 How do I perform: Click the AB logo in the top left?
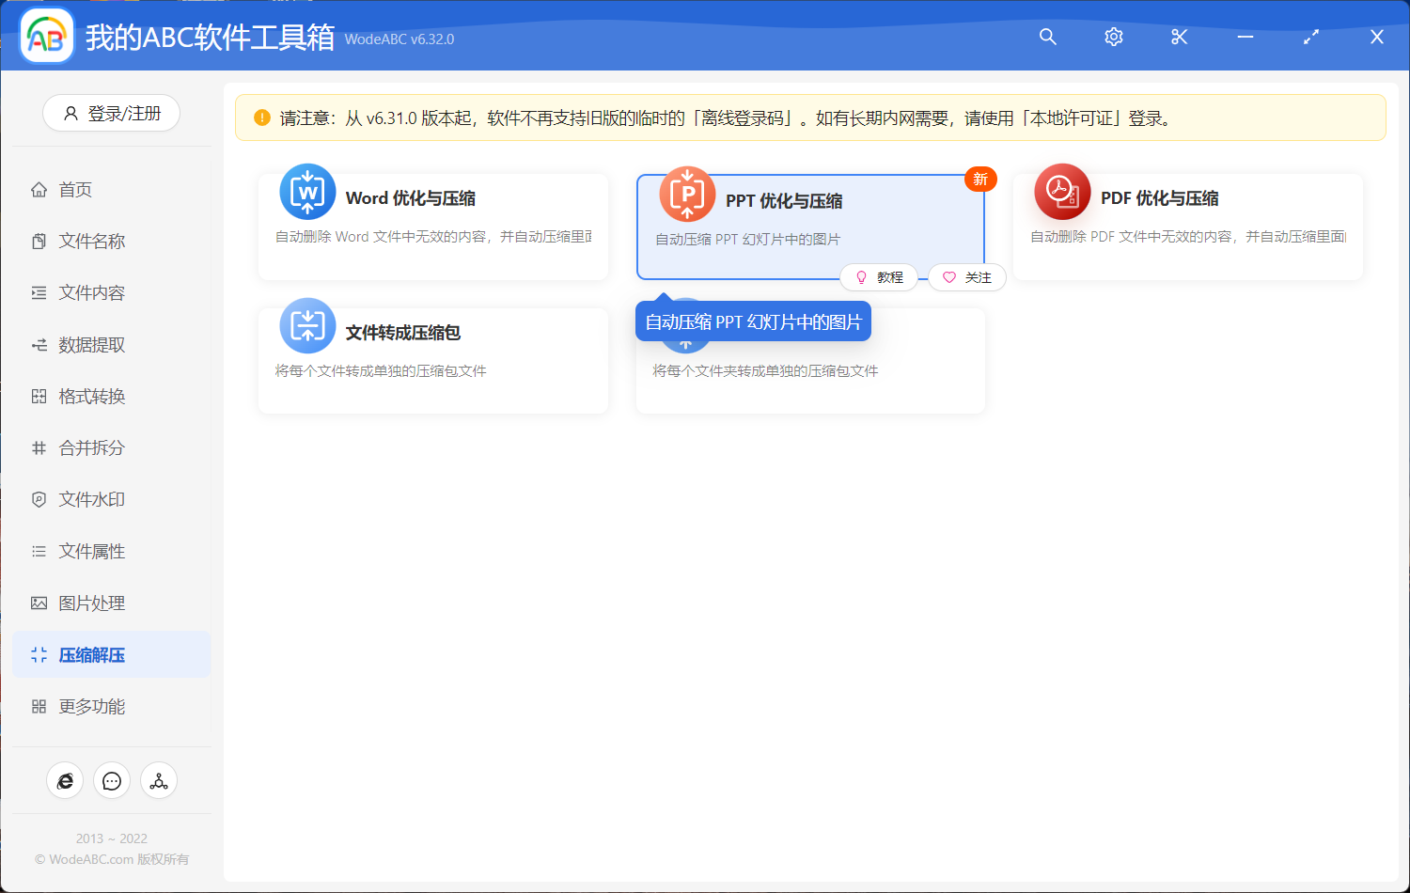click(x=45, y=36)
